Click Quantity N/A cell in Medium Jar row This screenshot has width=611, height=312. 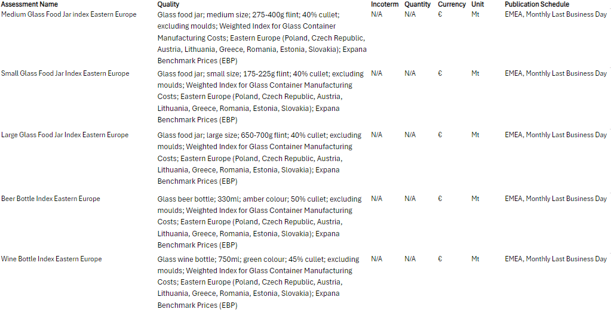(410, 14)
